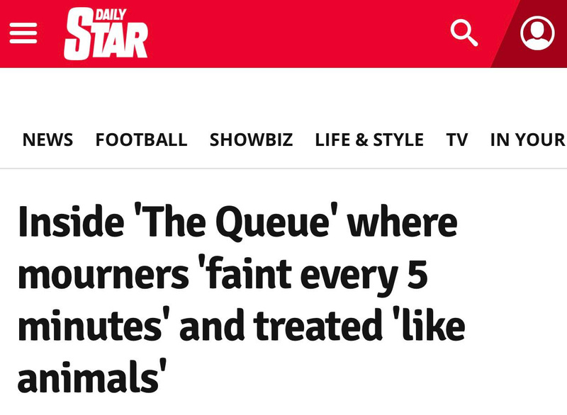
Task: Choose the TV nav item
Action: [x=457, y=140]
